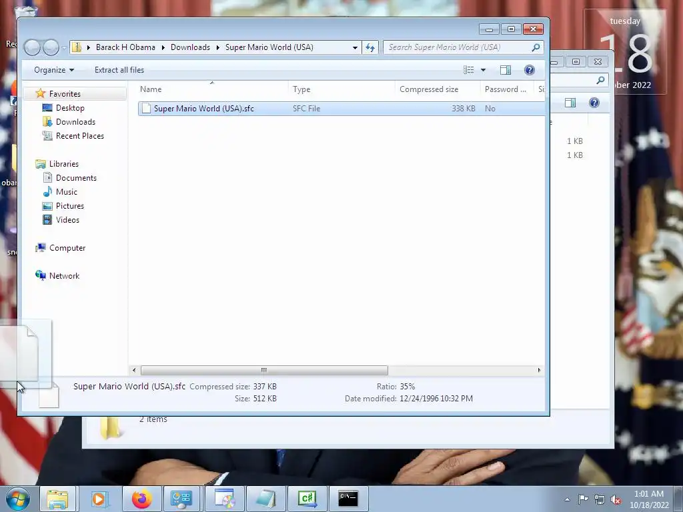Click the Forward navigation arrow button

click(x=51, y=47)
